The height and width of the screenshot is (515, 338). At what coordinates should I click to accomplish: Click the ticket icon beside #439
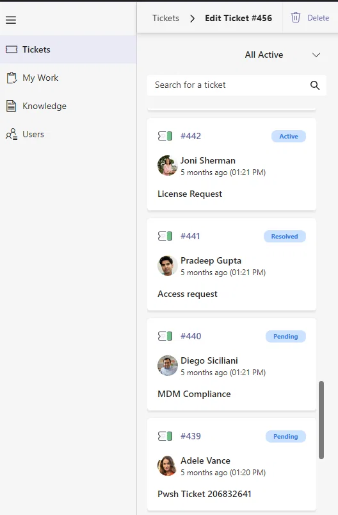pos(165,436)
